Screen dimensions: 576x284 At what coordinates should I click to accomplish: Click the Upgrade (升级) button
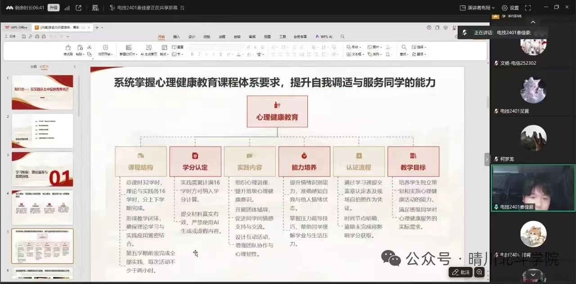click(x=54, y=8)
